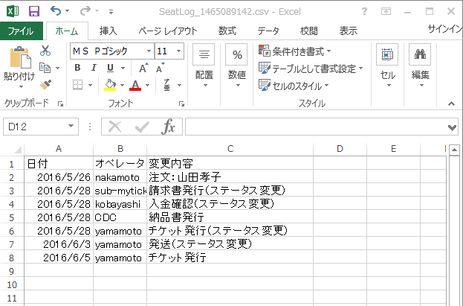This screenshot has width=463, height=306.
Task: Click the Cut scissors icon
Action: click(45, 51)
